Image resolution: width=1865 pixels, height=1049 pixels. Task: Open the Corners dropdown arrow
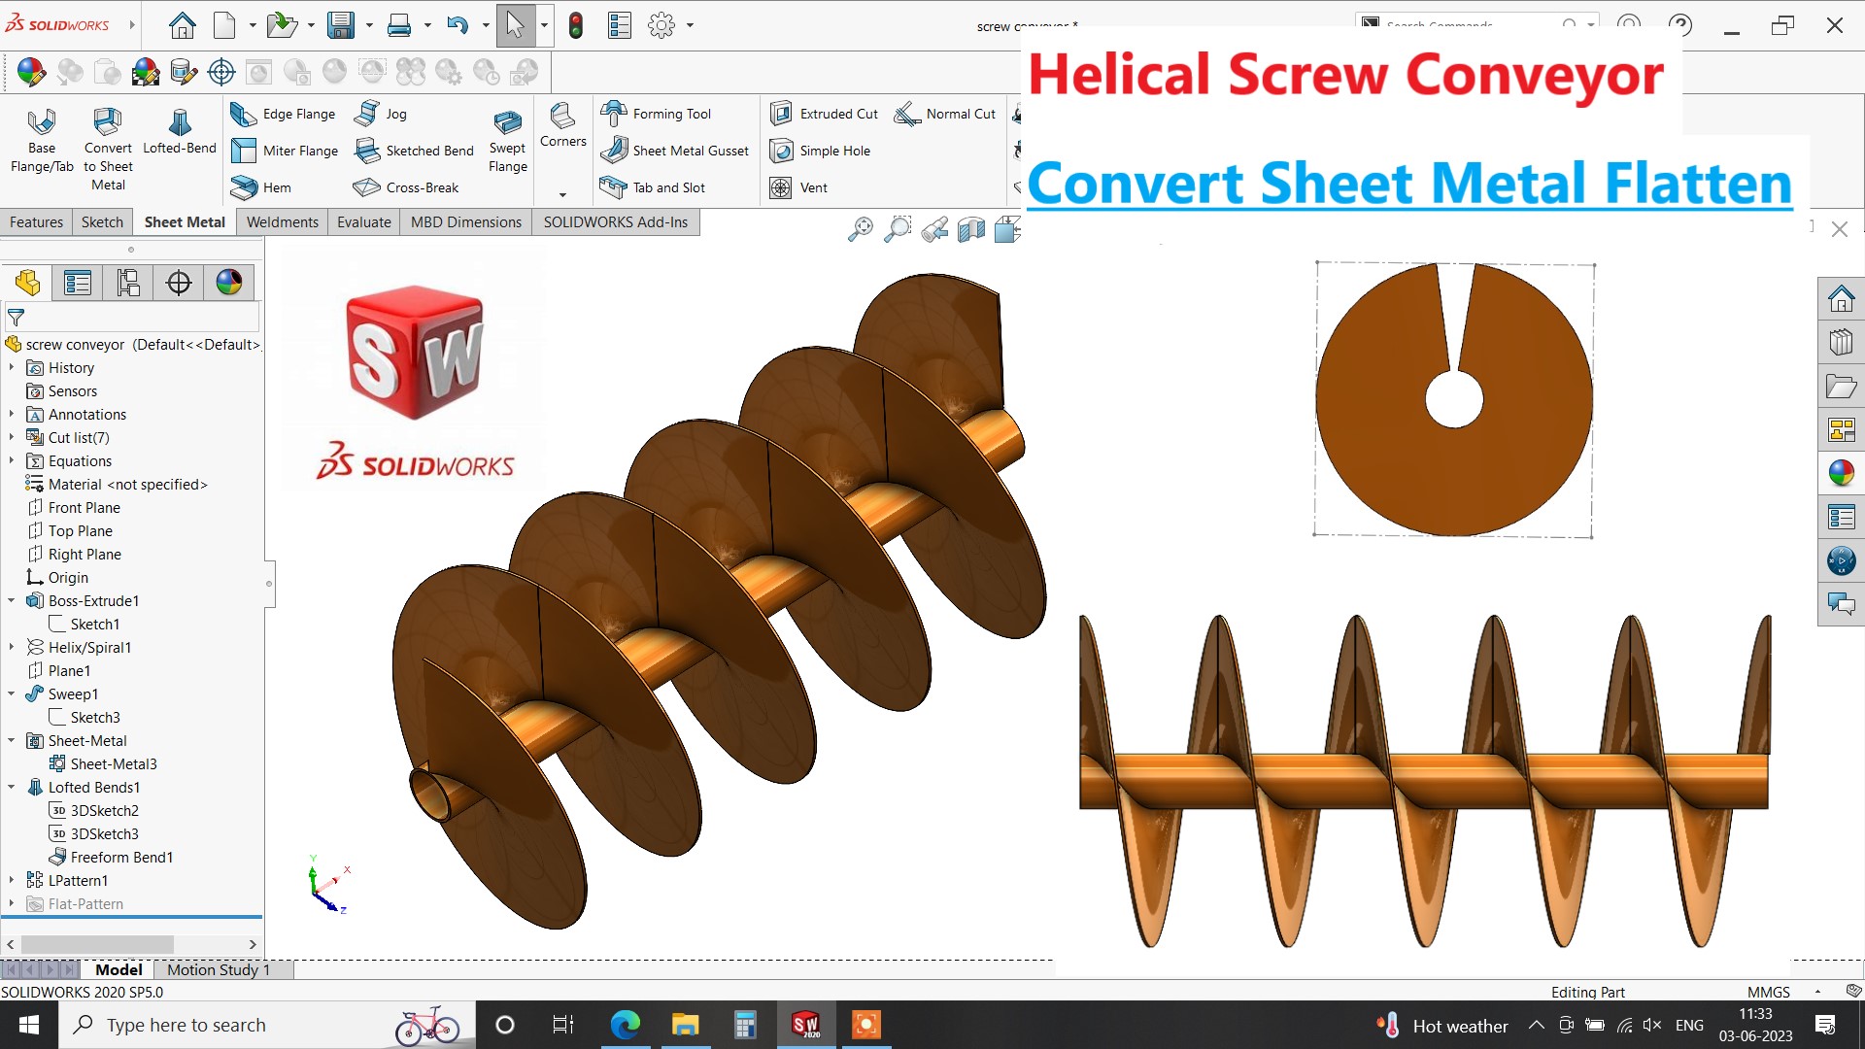562,194
